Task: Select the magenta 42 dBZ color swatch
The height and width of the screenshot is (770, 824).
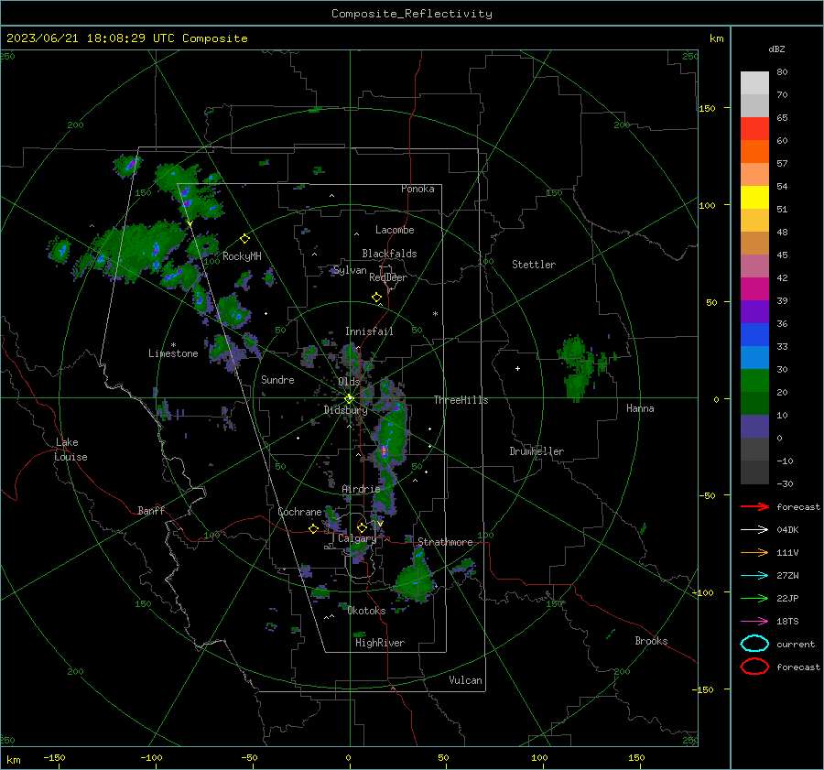Action: pyautogui.click(x=754, y=288)
